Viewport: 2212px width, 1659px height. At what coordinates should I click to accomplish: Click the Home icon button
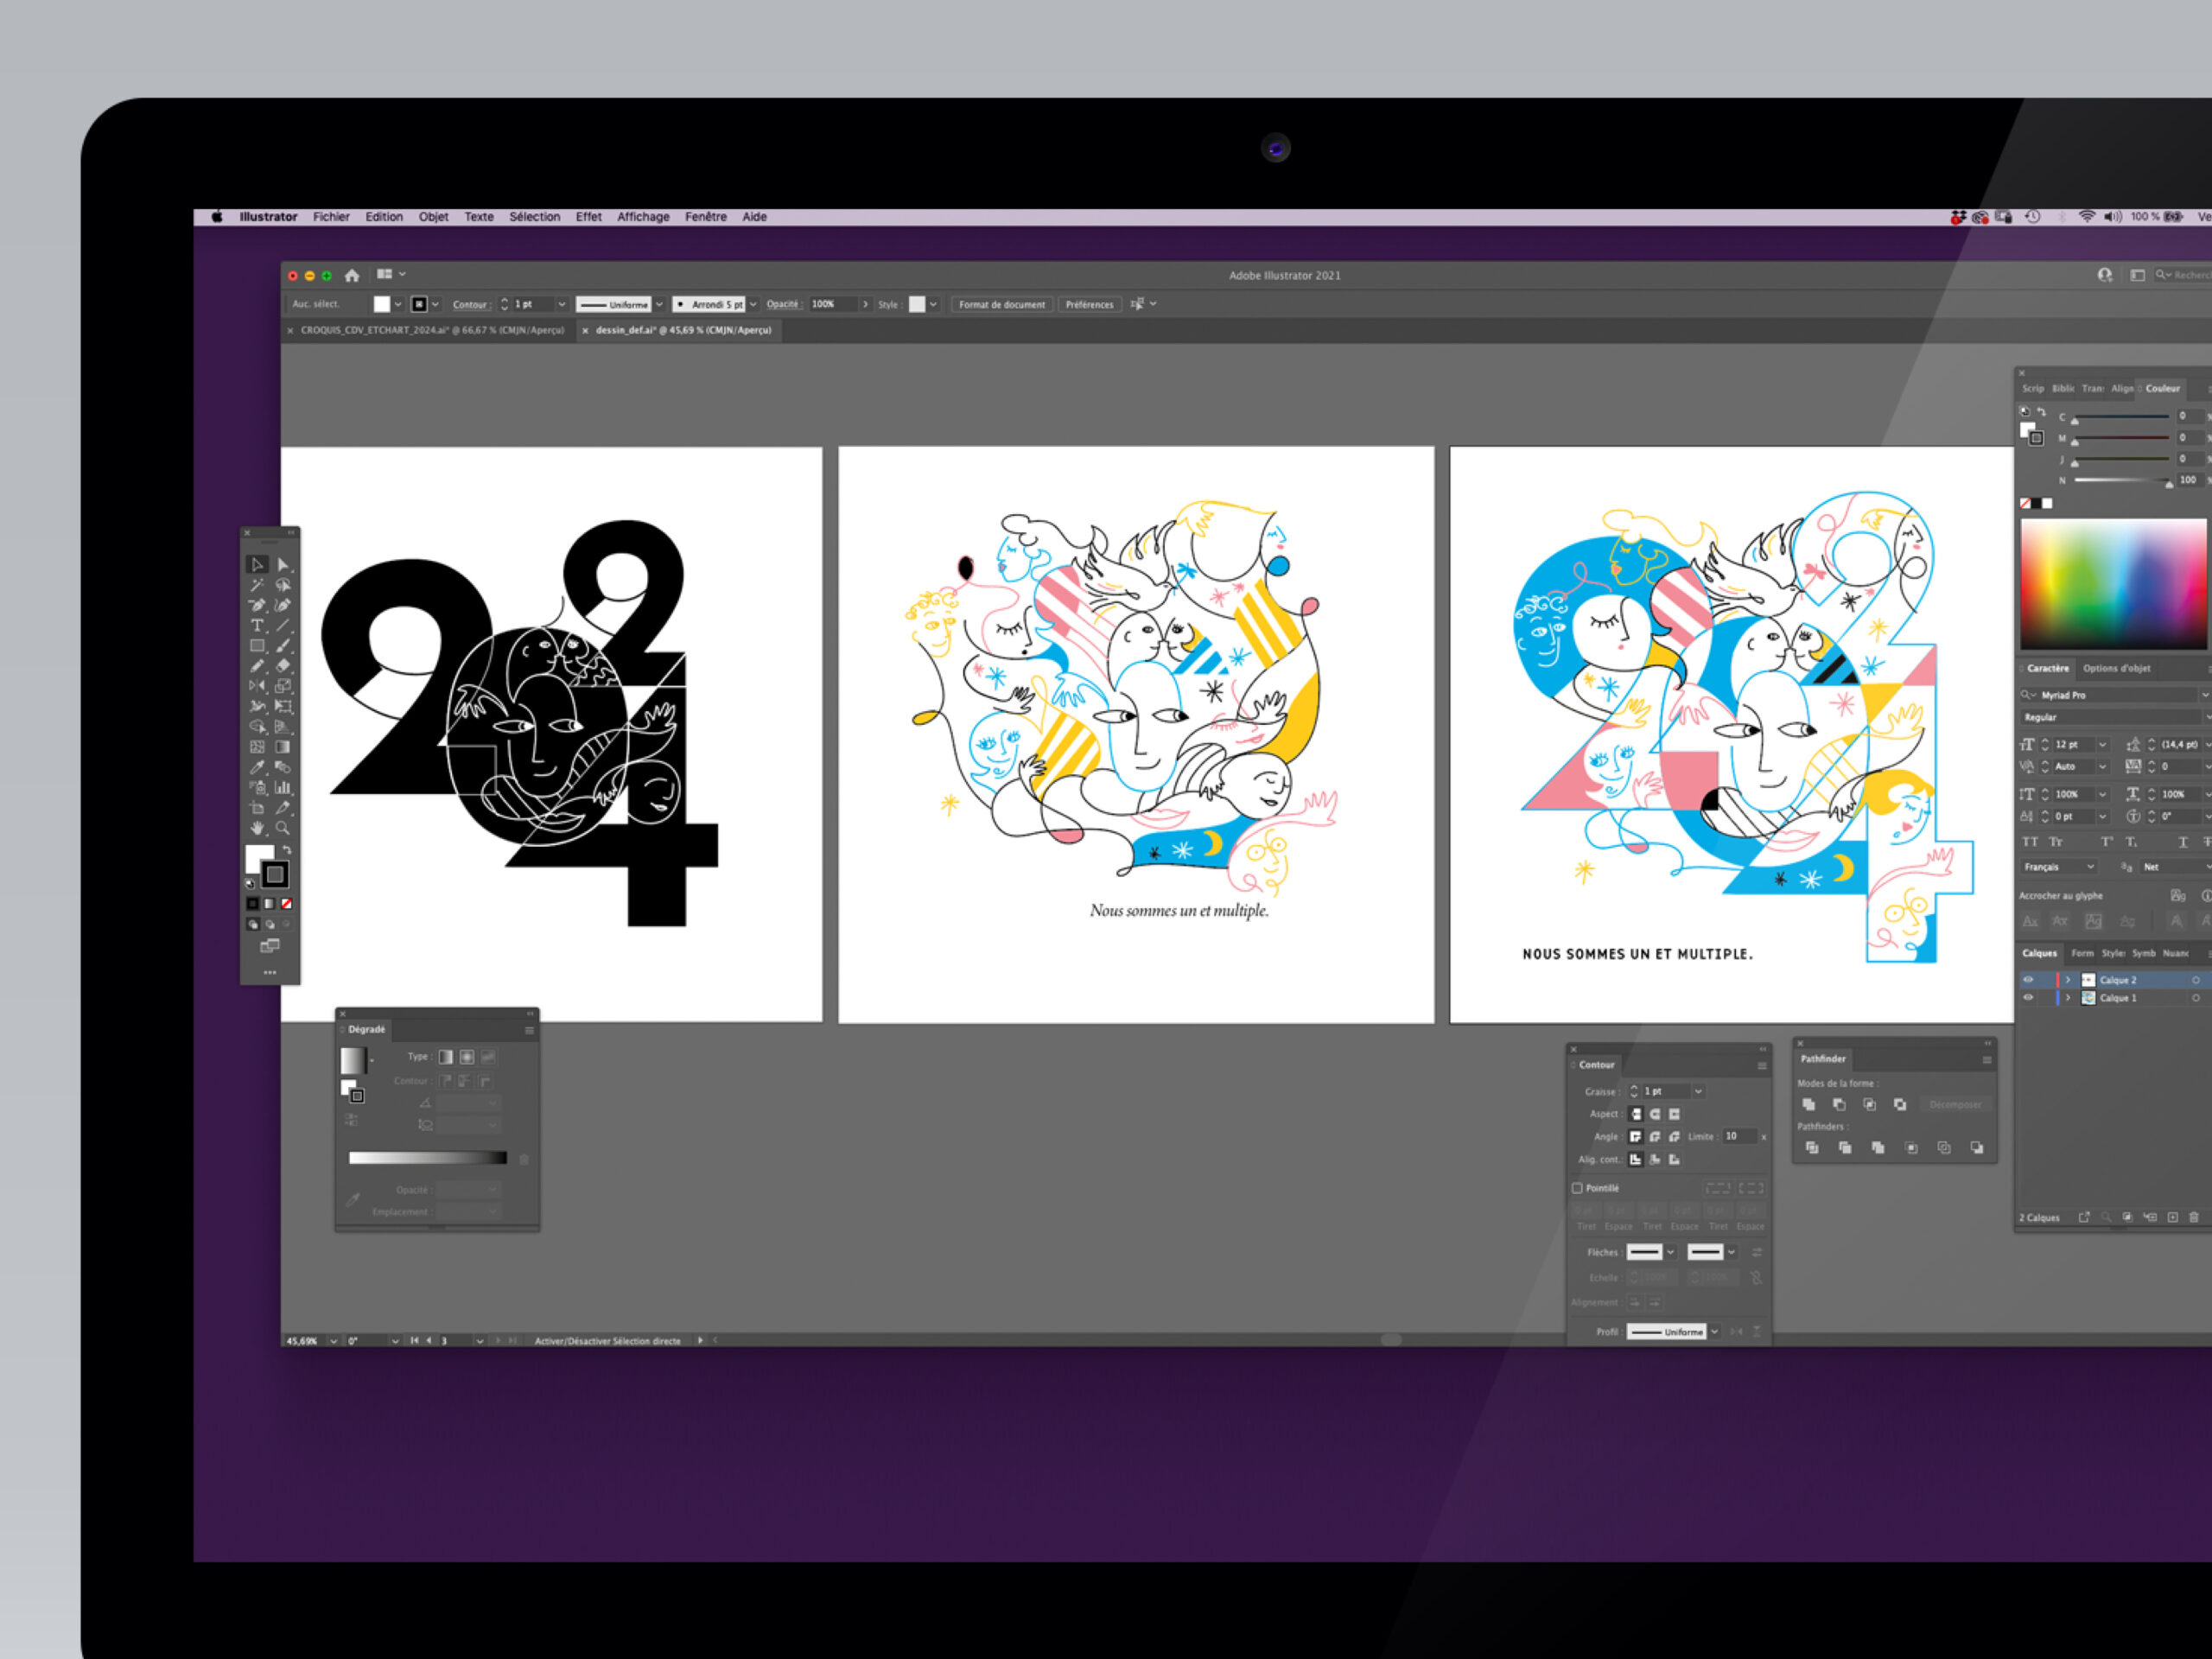(352, 275)
